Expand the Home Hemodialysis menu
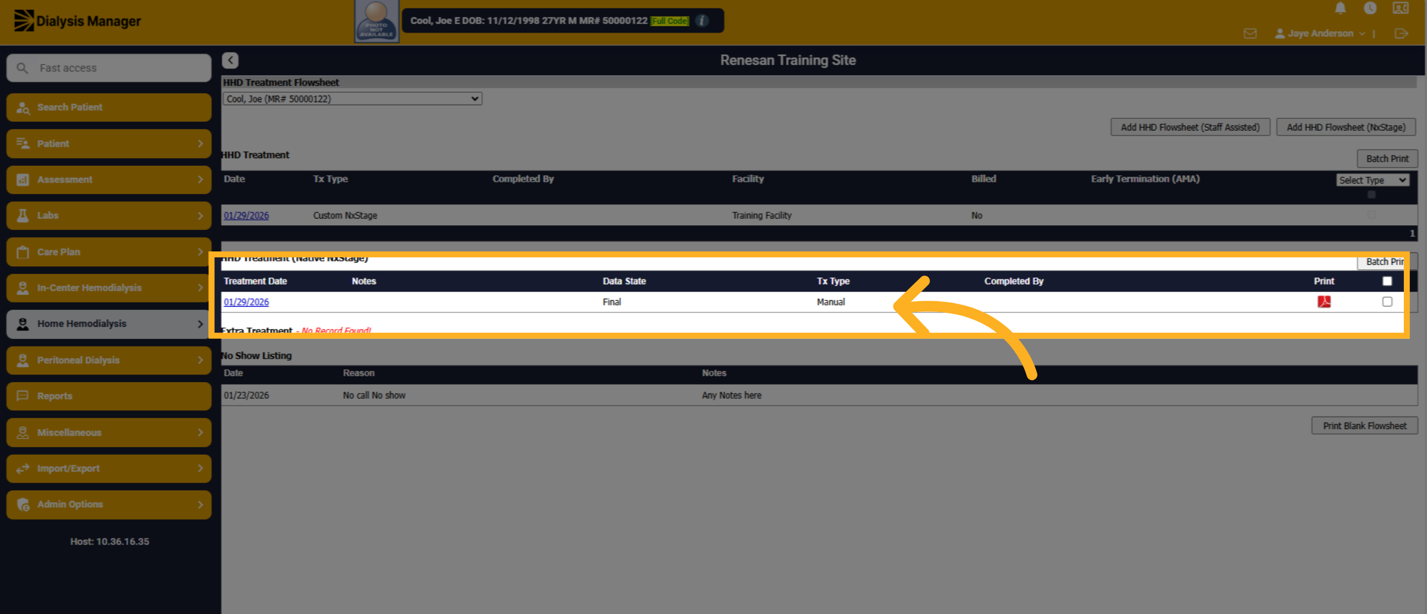 coord(109,324)
